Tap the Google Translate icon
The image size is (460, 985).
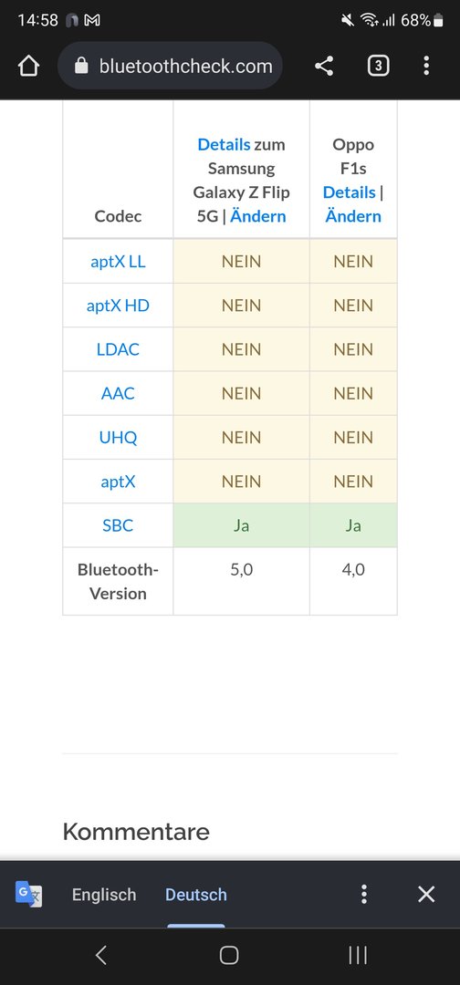(x=29, y=894)
